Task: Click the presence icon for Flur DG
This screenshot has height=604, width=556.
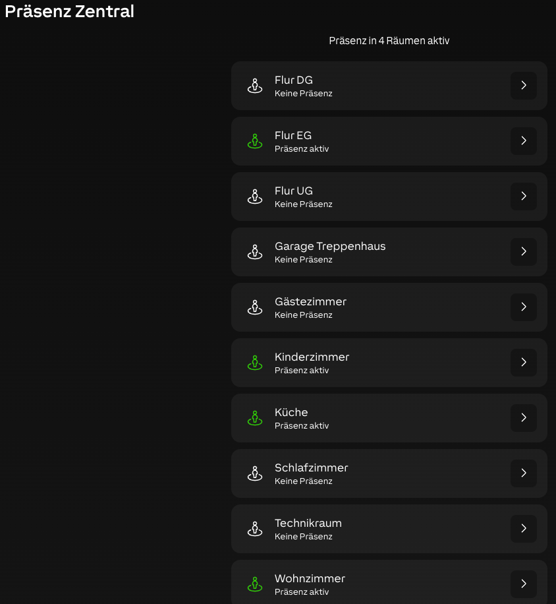Action: click(x=255, y=86)
